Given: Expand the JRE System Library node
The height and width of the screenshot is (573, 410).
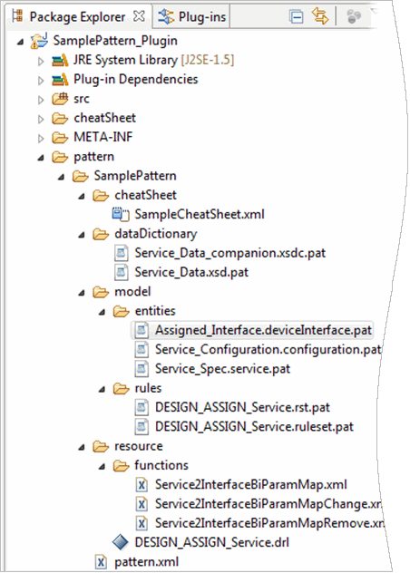Looking at the screenshot, I should pos(41,62).
